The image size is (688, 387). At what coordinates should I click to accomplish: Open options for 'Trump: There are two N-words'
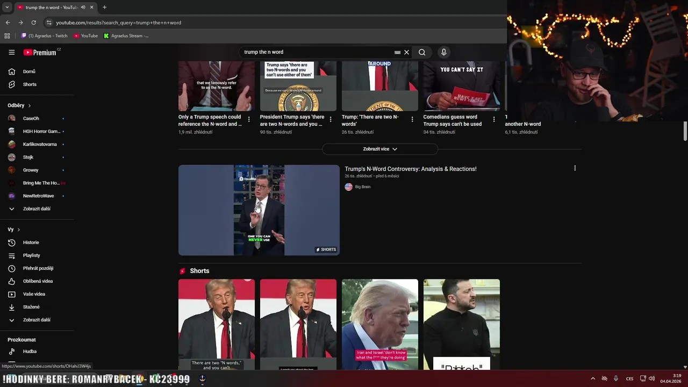(412, 119)
